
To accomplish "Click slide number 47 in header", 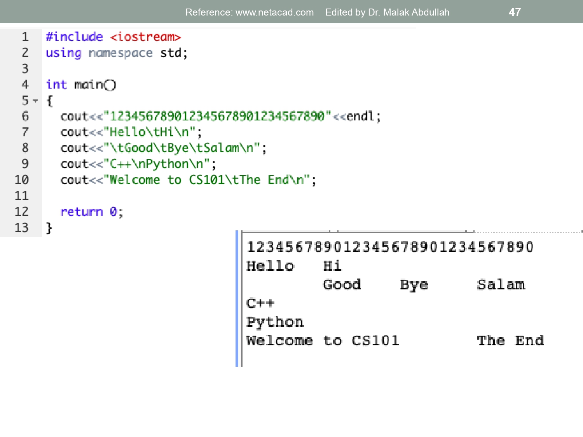I will pos(515,12).
